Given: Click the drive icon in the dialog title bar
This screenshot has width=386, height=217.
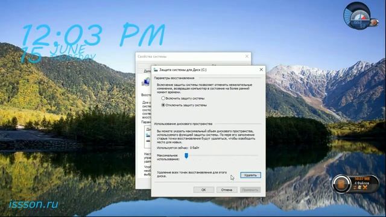Looking at the screenshot, I should [x=156, y=70].
